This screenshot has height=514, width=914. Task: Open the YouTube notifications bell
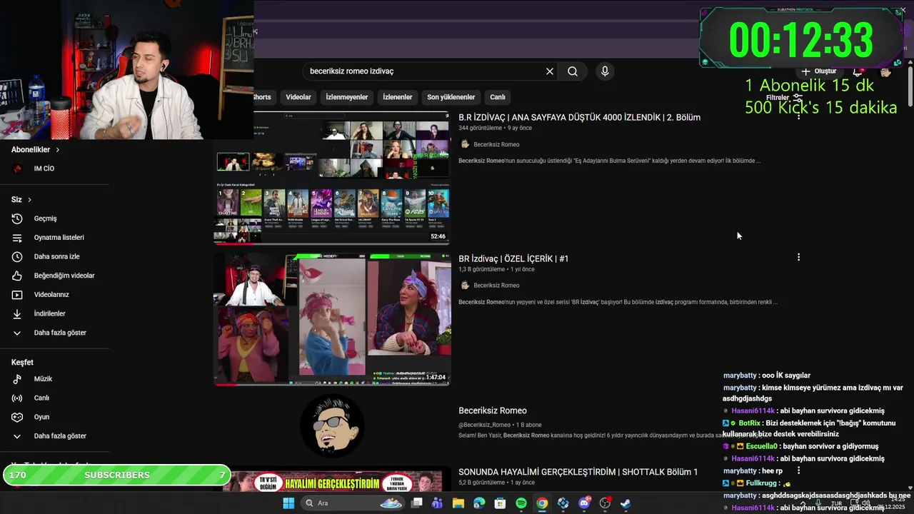pyautogui.click(x=858, y=71)
